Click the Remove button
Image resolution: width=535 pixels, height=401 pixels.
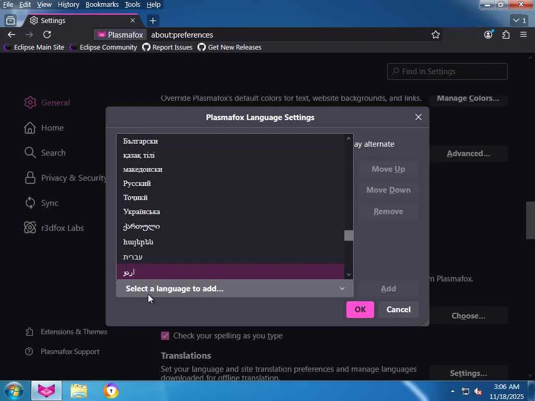point(388,211)
